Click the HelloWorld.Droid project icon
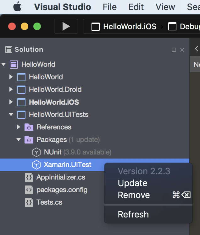 (21, 90)
